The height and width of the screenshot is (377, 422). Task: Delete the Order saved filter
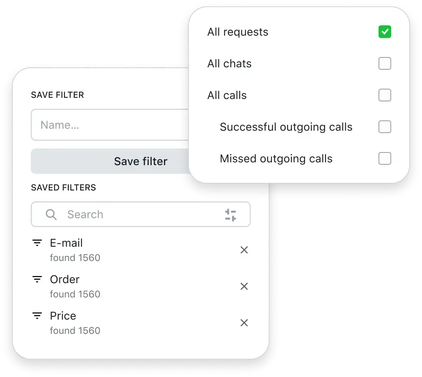[244, 286]
